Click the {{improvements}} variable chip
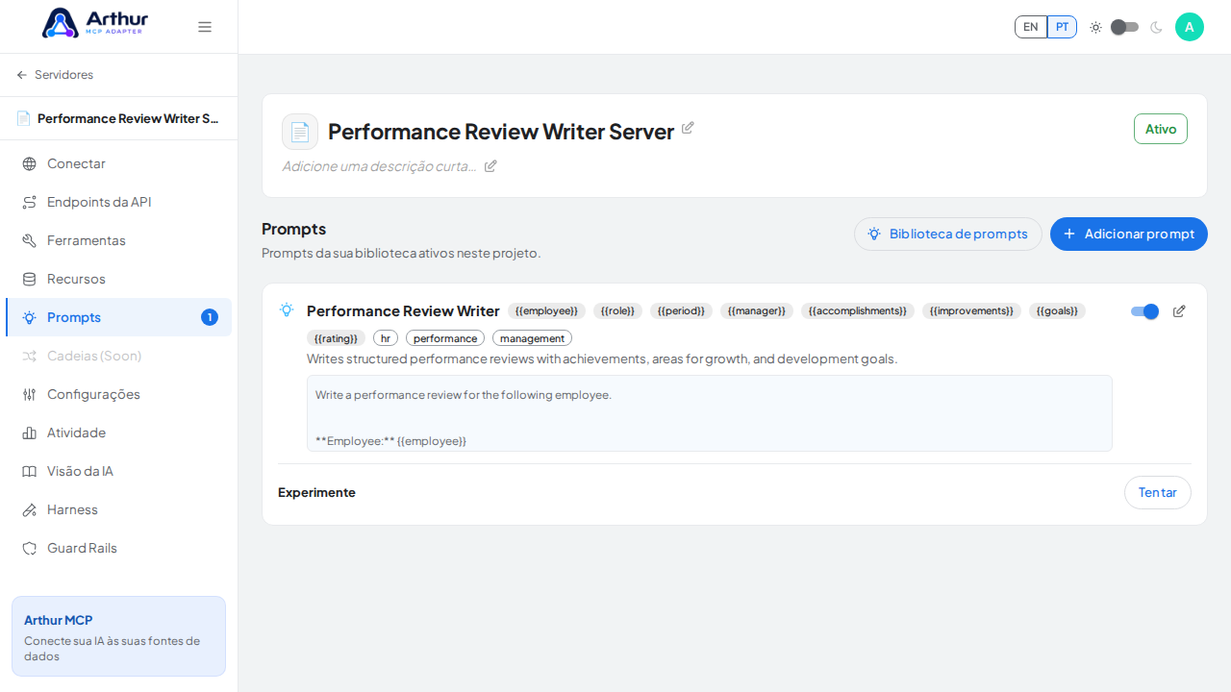This screenshot has height=692, width=1231. point(971,311)
